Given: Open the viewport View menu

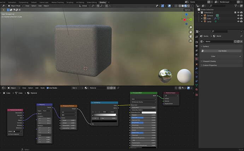Looking at the screenshot, I should pos(27,6).
